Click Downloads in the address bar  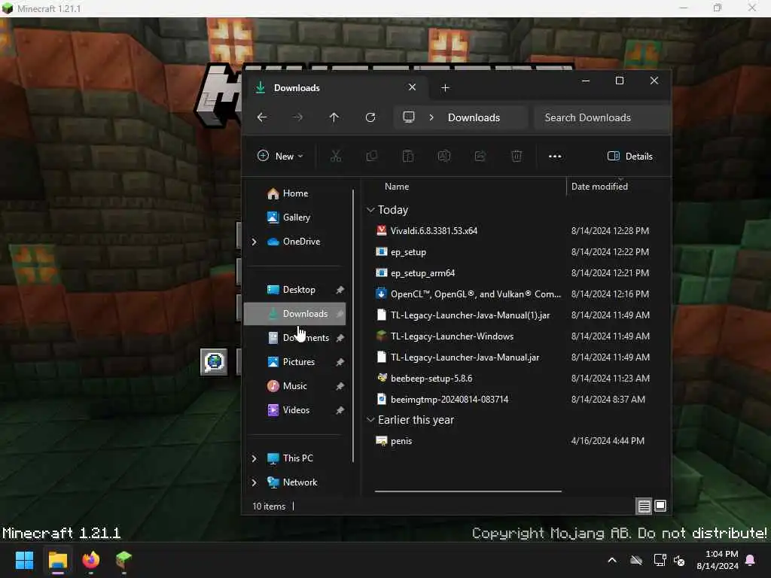click(x=474, y=117)
